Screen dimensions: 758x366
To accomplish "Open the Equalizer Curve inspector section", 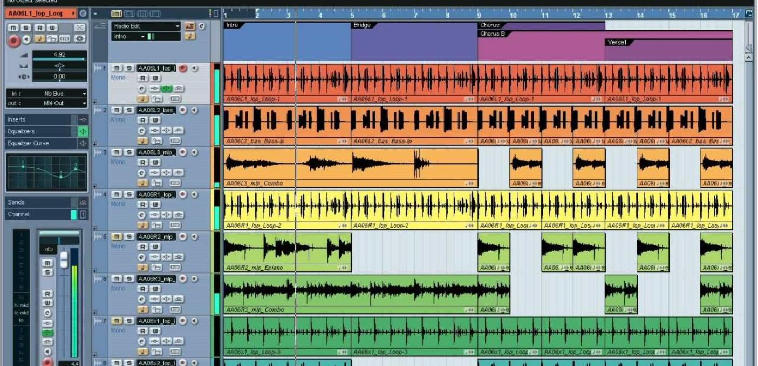I will tap(32, 142).
